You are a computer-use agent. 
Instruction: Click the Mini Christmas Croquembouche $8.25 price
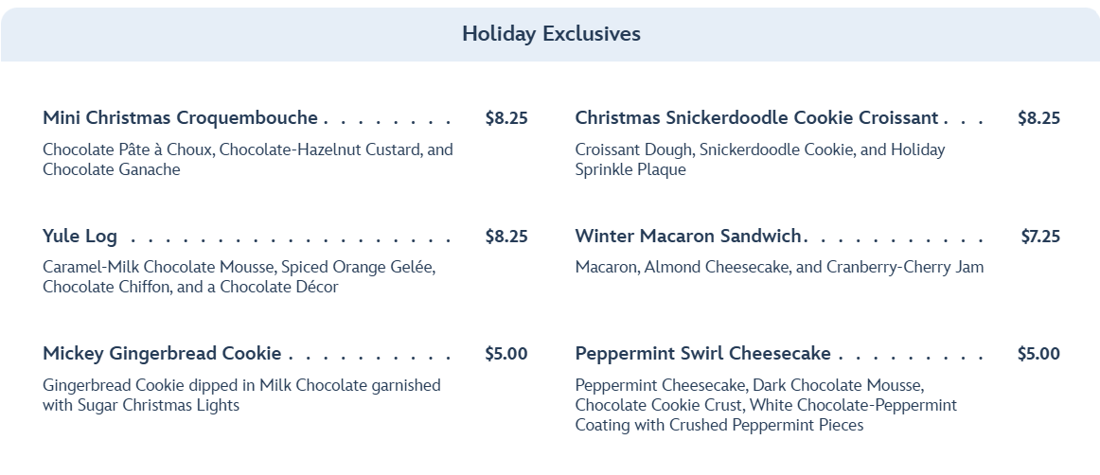pyautogui.click(x=506, y=118)
